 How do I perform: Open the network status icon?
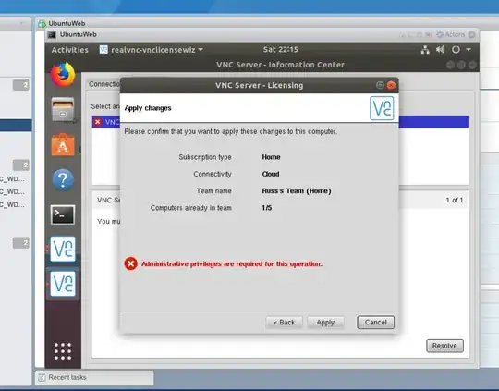[x=425, y=50]
